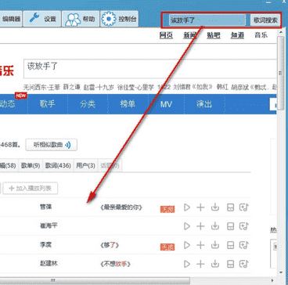The image size is (288, 285).
Task: Focus the top lyric search field
Action: [x=207, y=20]
